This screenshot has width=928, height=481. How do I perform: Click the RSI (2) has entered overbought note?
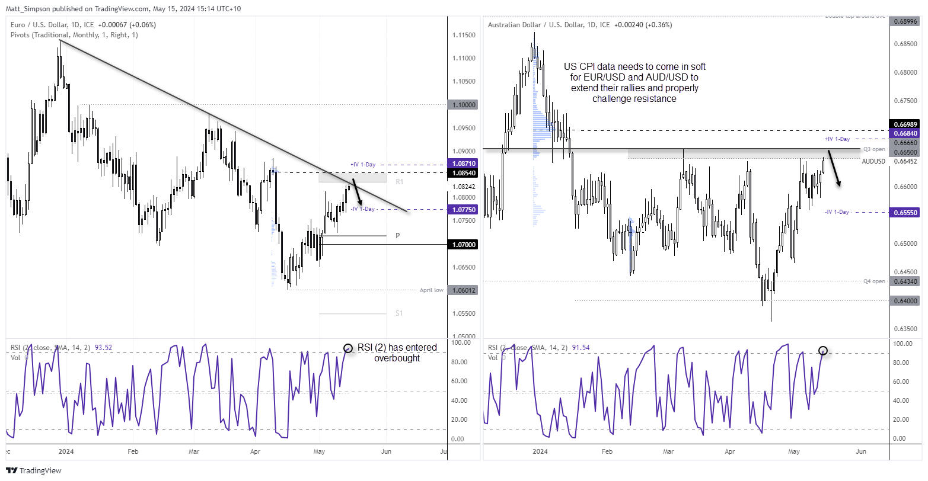click(397, 352)
